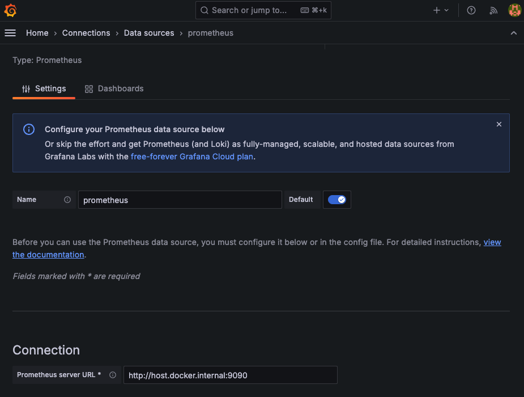Toggle the Default data source switch
Image resolution: width=524 pixels, height=397 pixels.
tap(336, 200)
